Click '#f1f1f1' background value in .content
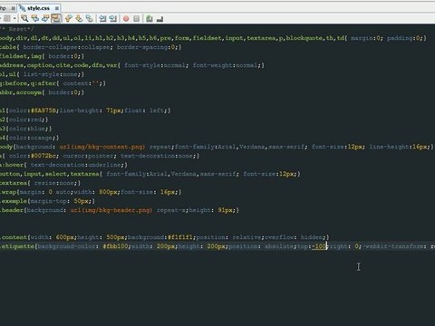This screenshot has width=435, height=326. pos(179,237)
